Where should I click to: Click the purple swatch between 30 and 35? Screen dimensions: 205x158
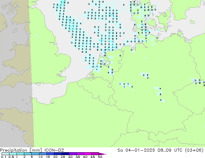72,154
